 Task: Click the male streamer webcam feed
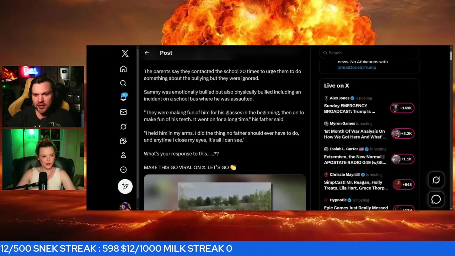click(43, 96)
